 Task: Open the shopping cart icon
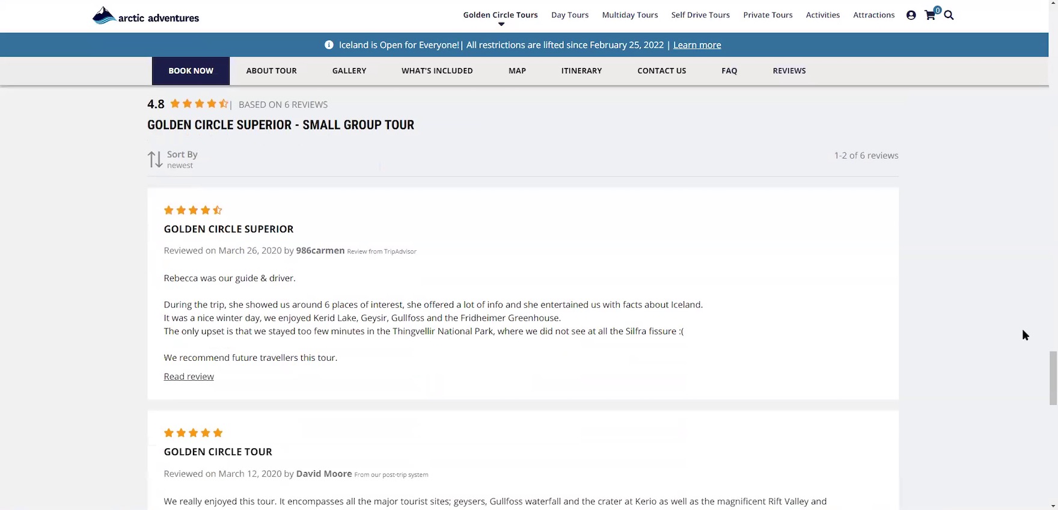[930, 15]
